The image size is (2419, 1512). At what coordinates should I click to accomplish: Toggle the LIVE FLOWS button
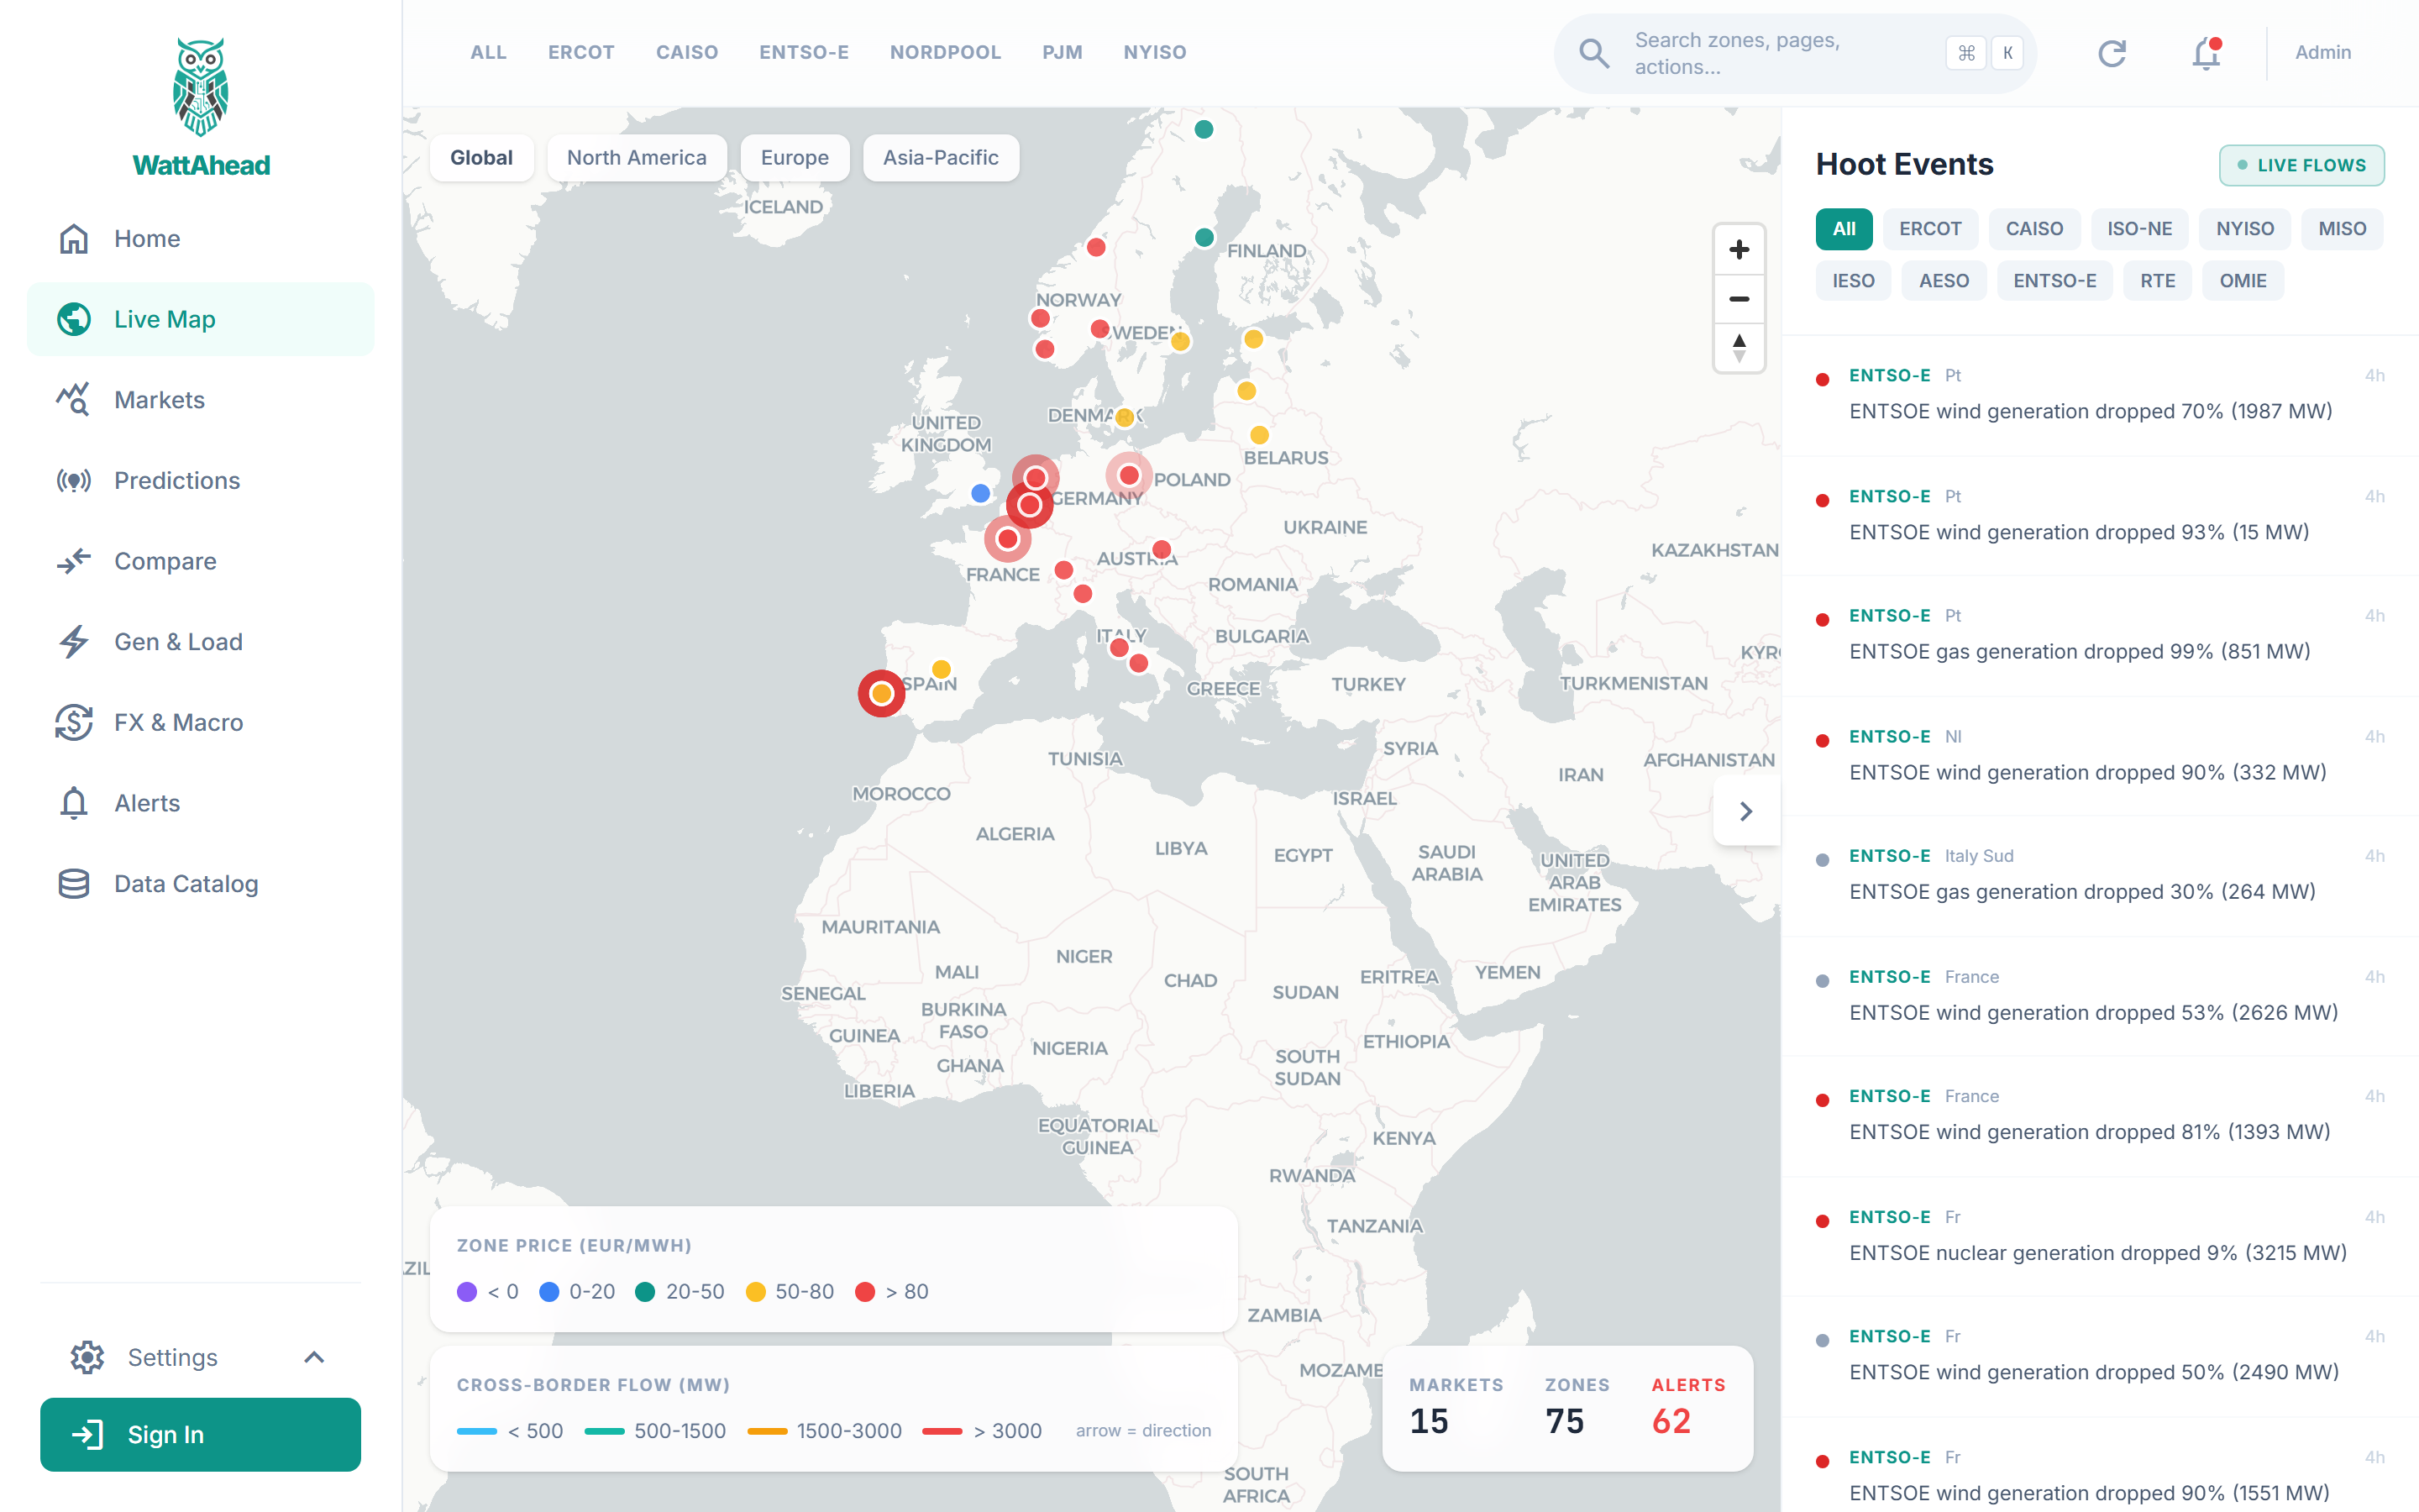tap(2301, 165)
